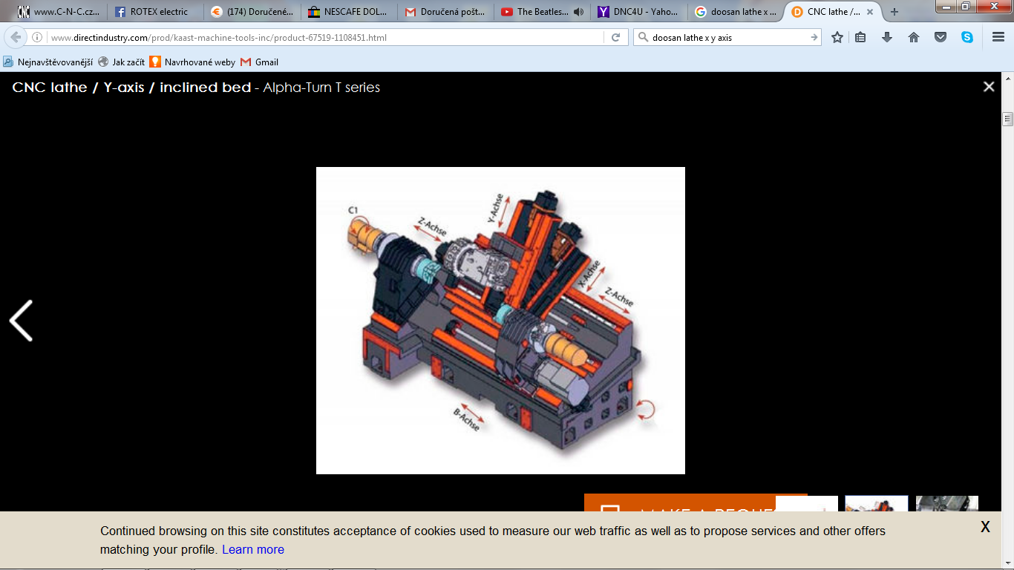Screen dimensions: 1014x570
Task: Click the Make a Request button
Action: point(679,504)
